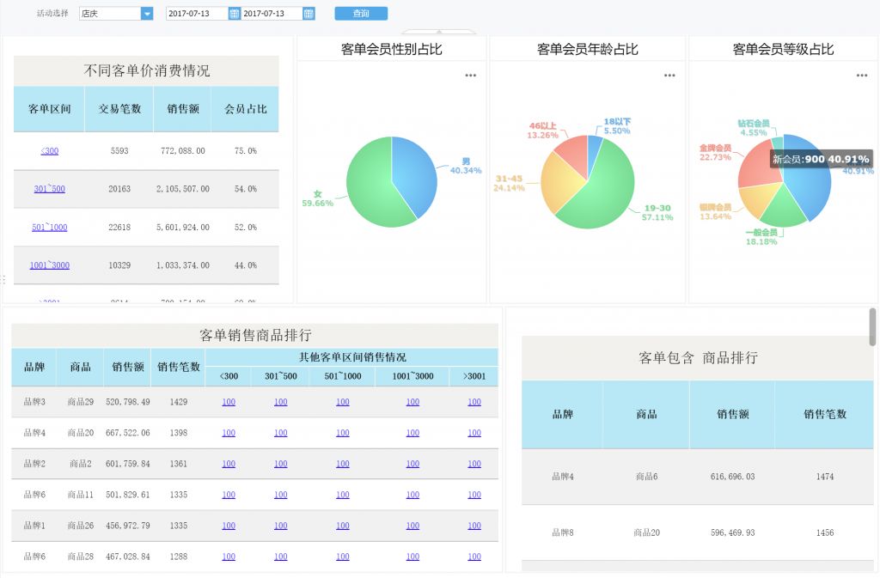
Task: Click the 品牌8 cell in right table
Action: pyautogui.click(x=562, y=532)
